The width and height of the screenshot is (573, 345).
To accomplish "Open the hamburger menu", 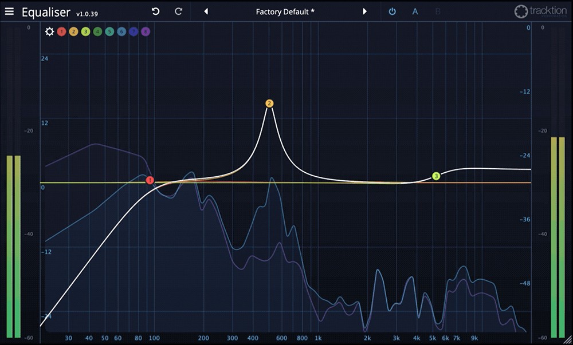I will (9, 11).
